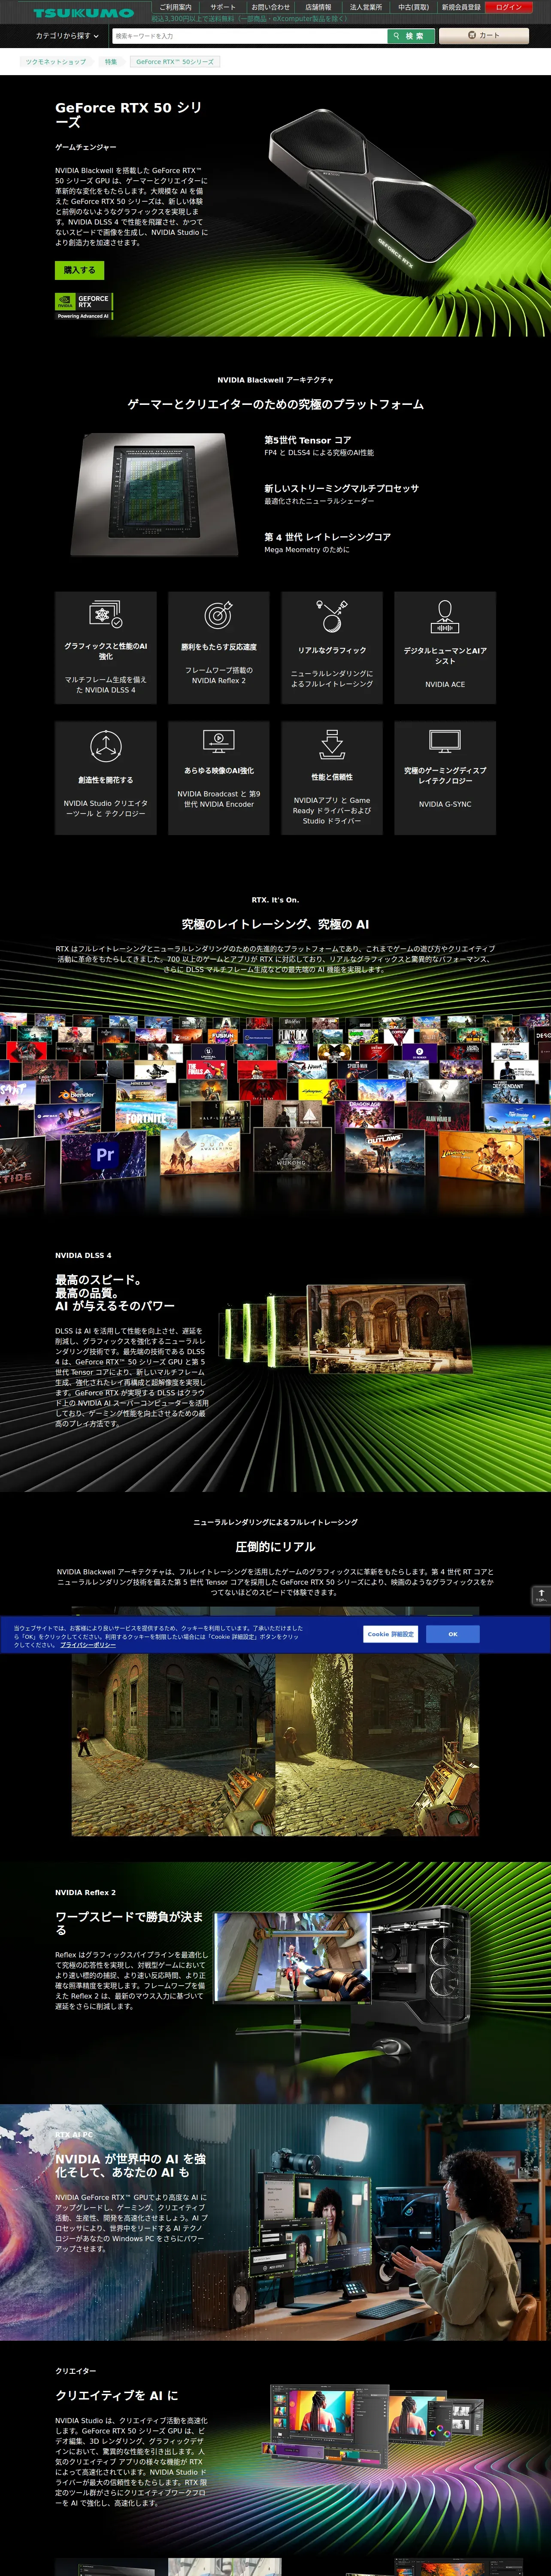Open the カート cart button
The width and height of the screenshot is (551, 2576).
(x=484, y=36)
